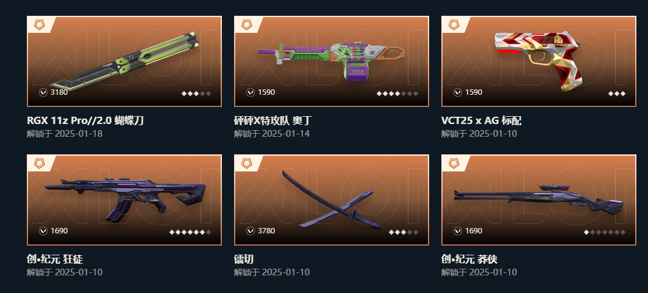Image resolution: width=648 pixels, height=293 pixels.
Task: Click the VP currency icon beside 3180
Action: point(43,92)
